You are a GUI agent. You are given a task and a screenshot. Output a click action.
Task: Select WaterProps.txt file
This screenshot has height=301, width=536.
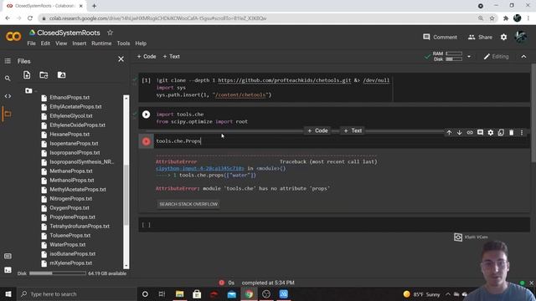coord(68,245)
